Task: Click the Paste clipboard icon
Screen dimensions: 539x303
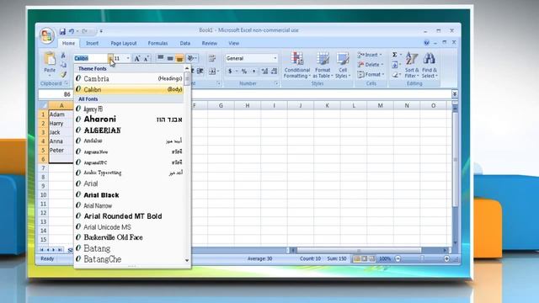Action: tap(50, 59)
